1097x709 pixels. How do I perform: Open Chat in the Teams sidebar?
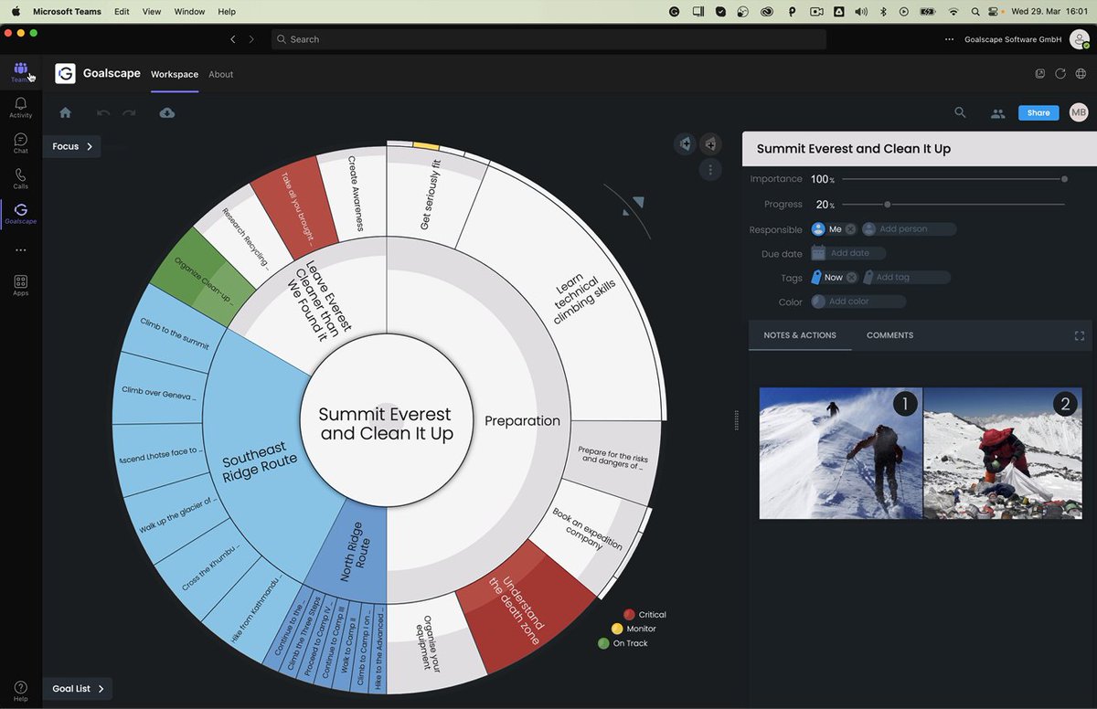[x=20, y=143]
